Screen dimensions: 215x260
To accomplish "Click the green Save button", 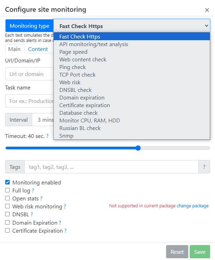I will coord(200,252).
